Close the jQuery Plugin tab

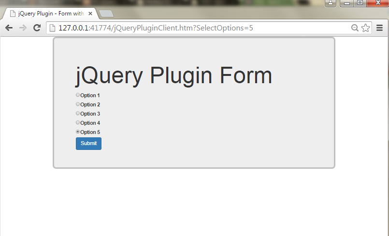coord(90,14)
